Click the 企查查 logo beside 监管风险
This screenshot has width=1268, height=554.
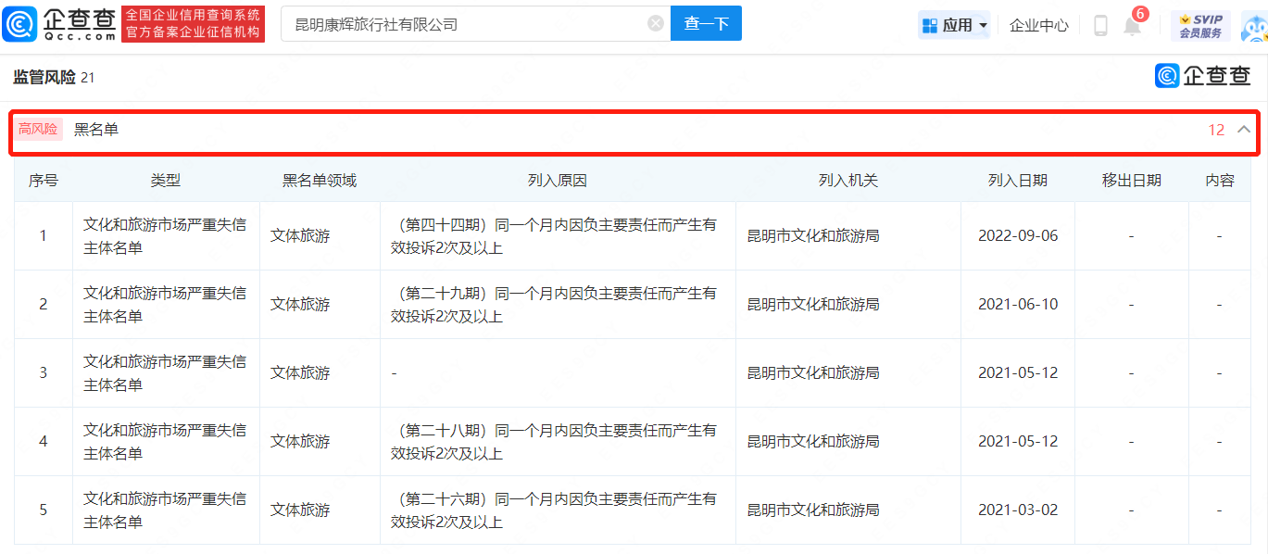1203,76
